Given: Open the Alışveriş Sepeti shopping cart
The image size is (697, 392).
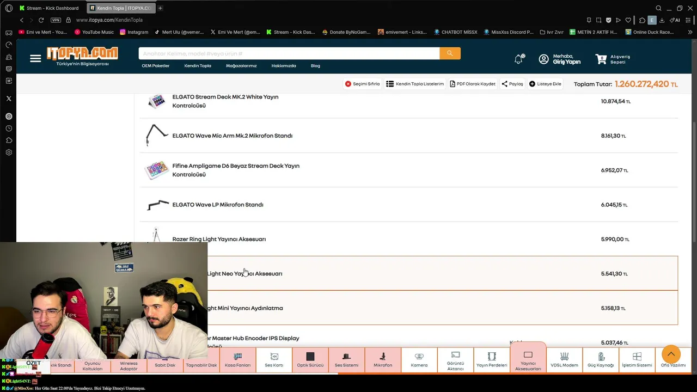Looking at the screenshot, I should click(x=613, y=59).
